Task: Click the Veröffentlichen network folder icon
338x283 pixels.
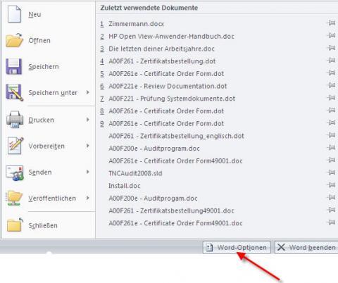Action: 14,198
